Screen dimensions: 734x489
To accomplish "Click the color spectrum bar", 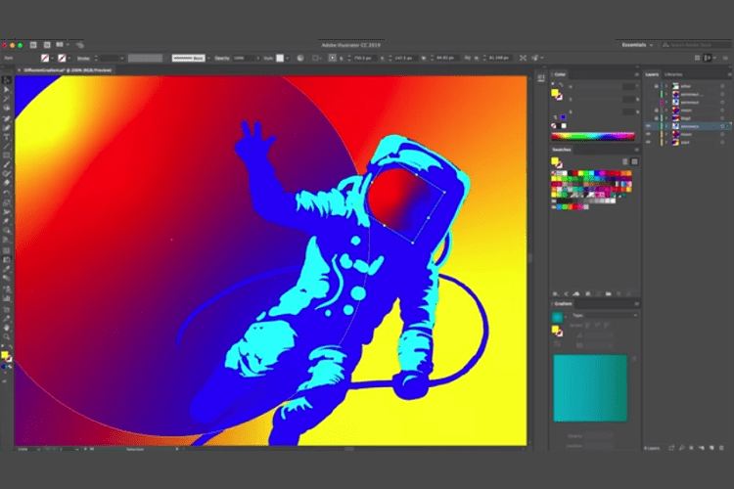I will pyautogui.click(x=593, y=137).
